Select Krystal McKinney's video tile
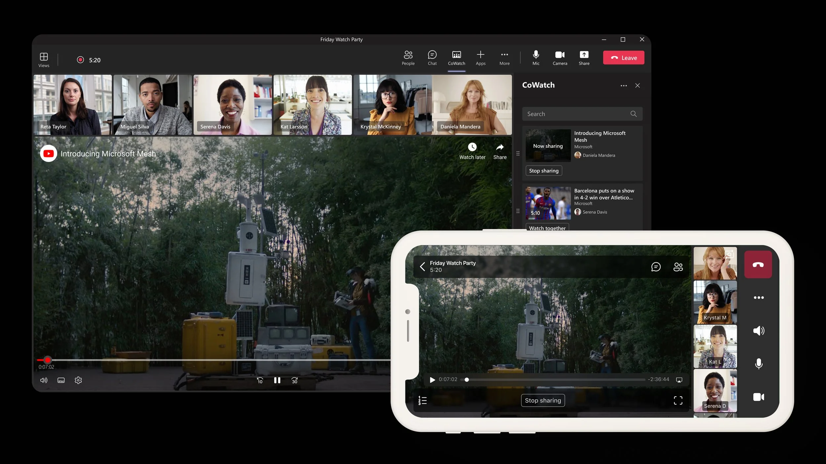This screenshot has height=464, width=826. click(393, 105)
